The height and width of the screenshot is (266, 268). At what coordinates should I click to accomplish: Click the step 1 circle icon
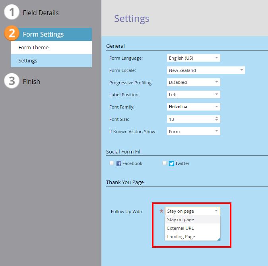12,13
